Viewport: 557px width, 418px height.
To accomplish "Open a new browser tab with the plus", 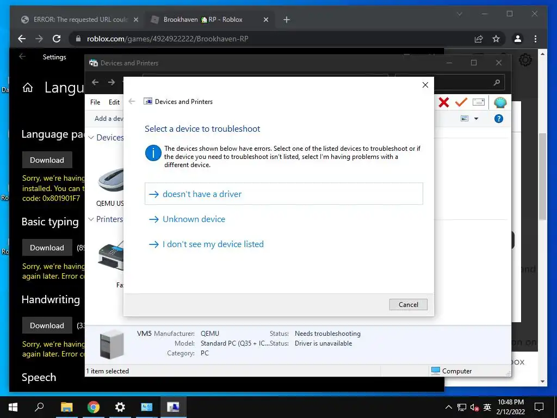I will [287, 20].
